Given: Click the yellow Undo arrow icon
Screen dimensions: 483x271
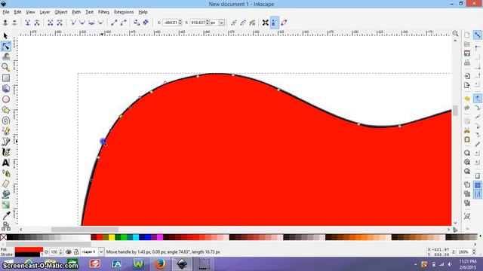Looking at the screenshot, I should tap(467, 99).
